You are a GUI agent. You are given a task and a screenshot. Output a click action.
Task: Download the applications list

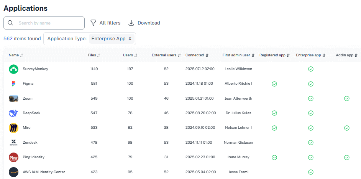(144, 23)
